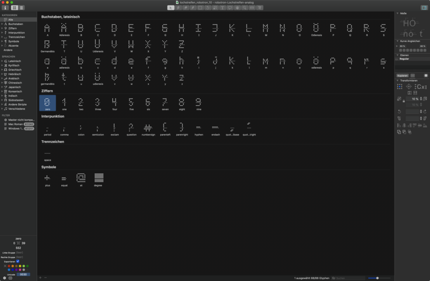Open the Font Info button
This screenshot has width=430, height=281.
click(x=5, y=8)
